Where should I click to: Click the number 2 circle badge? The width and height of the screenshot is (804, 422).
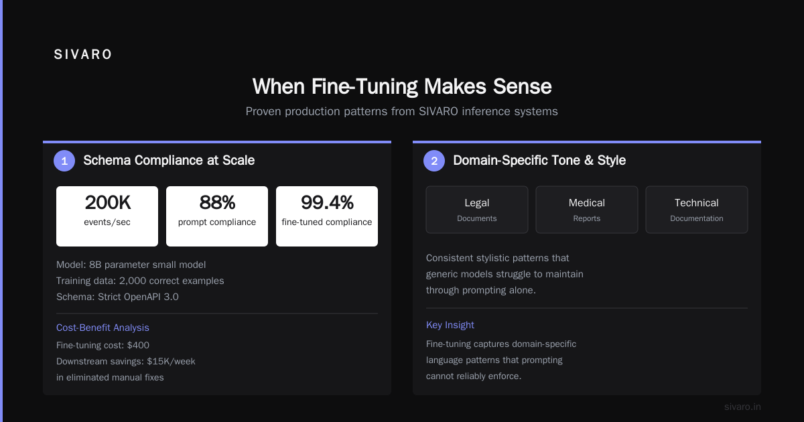click(434, 161)
